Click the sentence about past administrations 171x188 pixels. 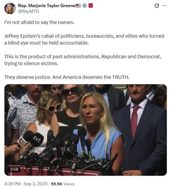[x=83, y=60]
